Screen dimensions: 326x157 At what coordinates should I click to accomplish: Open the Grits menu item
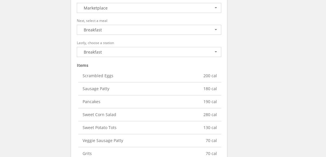click(87, 154)
